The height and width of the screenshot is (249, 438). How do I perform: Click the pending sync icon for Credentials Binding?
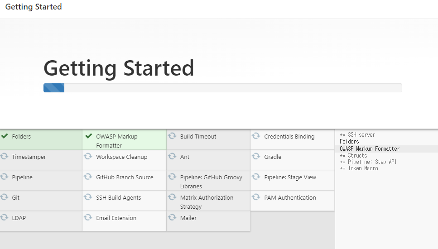pos(256,136)
